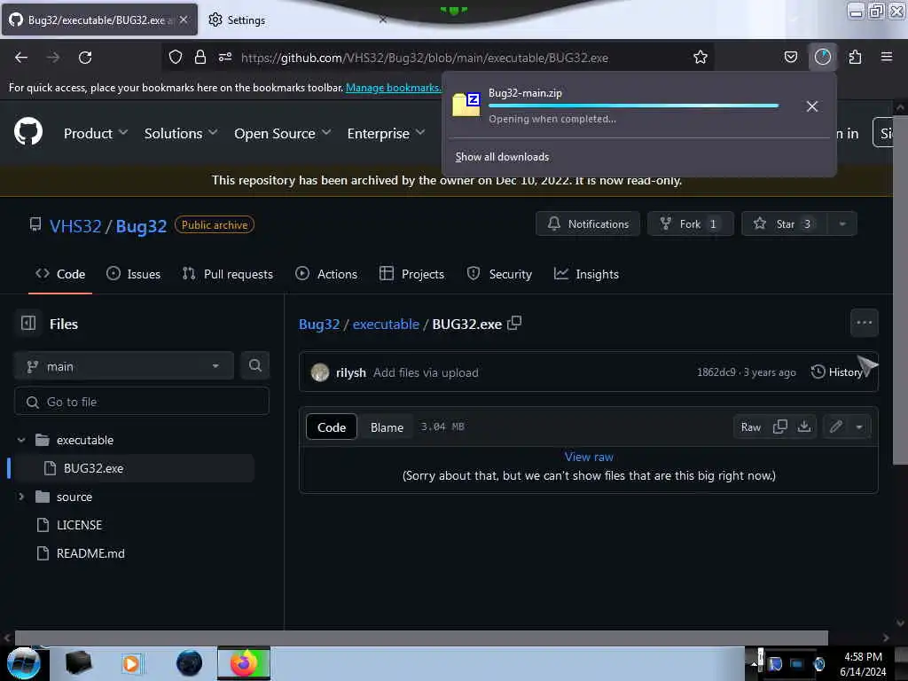The height and width of the screenshot is (681, 908).
Task: Cancel the Bug32-main.zip download
Action: (x=812, y=106)
